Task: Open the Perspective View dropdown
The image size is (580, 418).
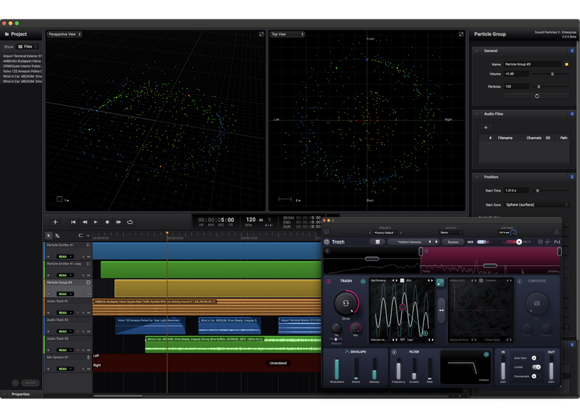Action: 65,34
